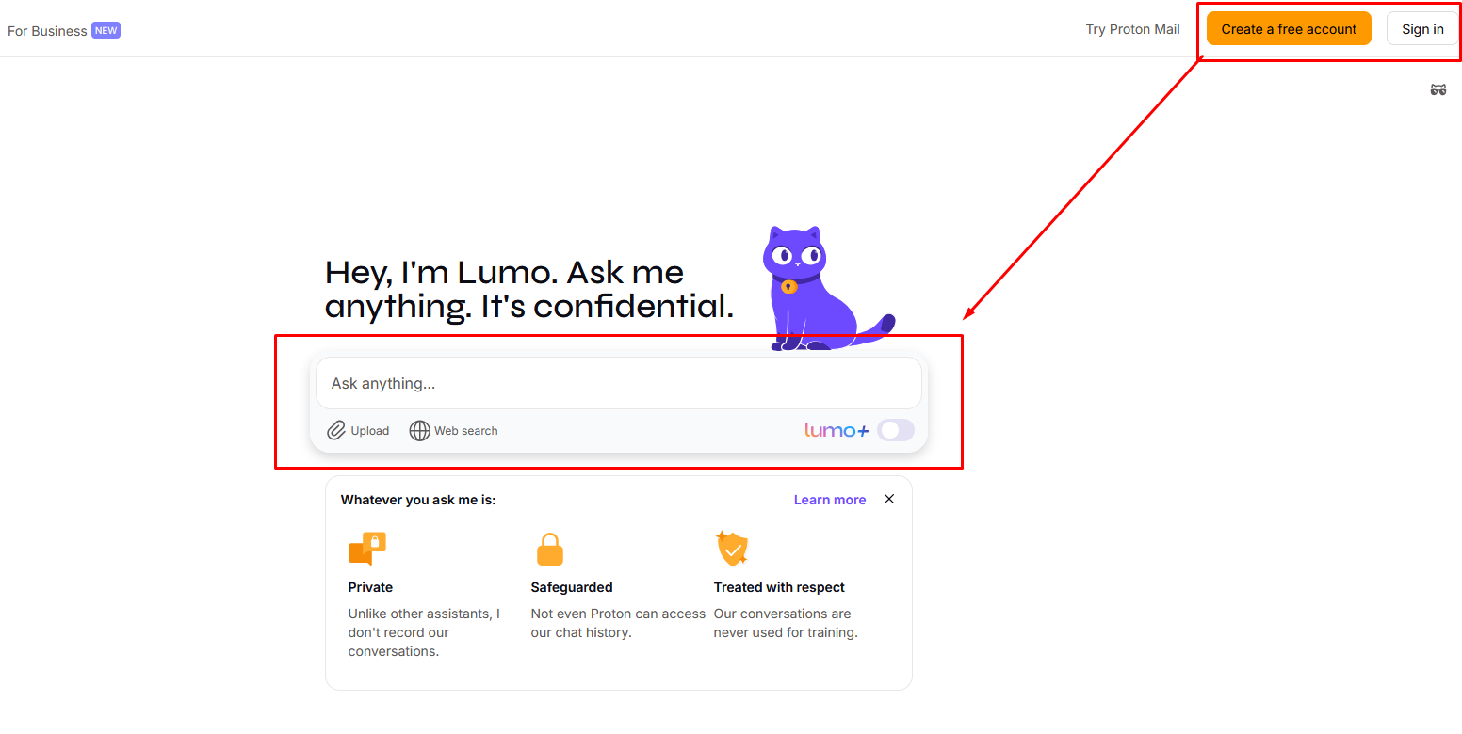Dismiss the privacy info card
Viewport: 1462px width, 734px height.
point(889,499)
